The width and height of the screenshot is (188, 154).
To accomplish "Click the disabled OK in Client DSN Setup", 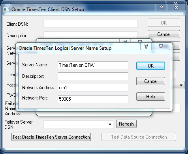I will (164, 23).
